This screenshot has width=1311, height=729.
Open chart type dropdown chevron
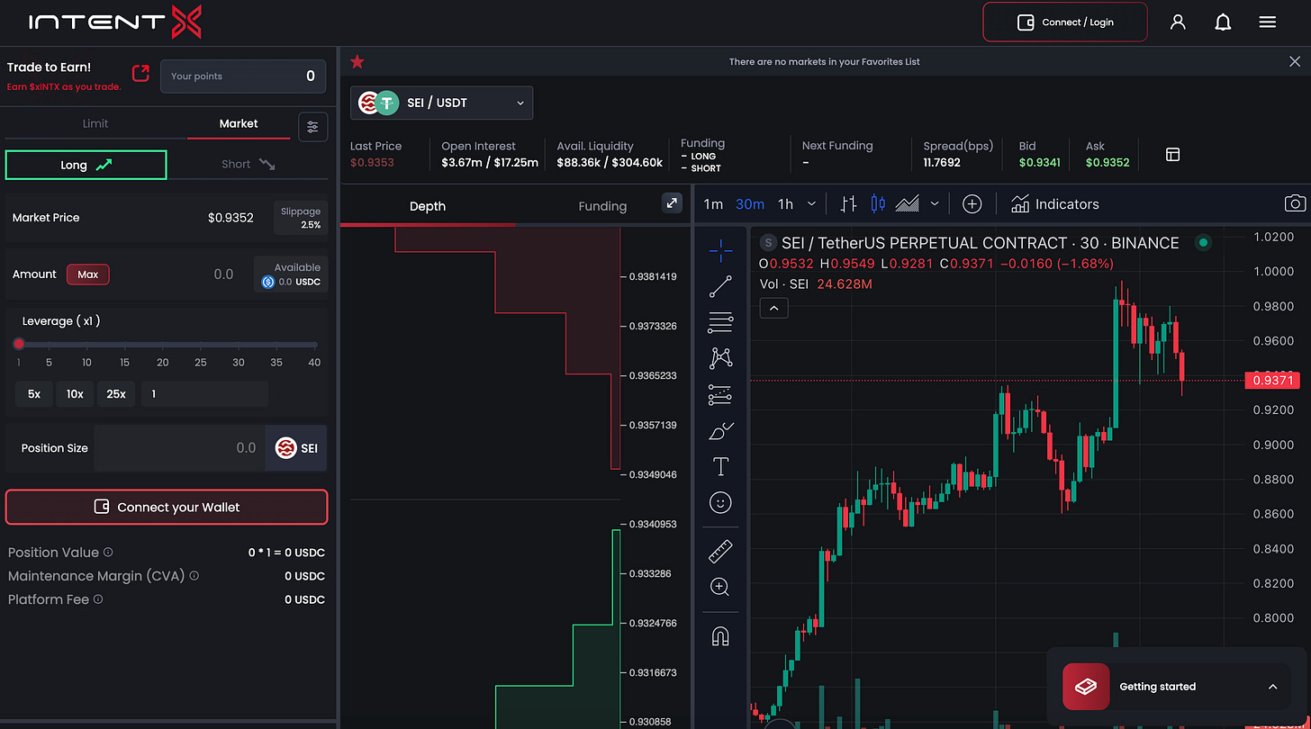tap(935, 204)
